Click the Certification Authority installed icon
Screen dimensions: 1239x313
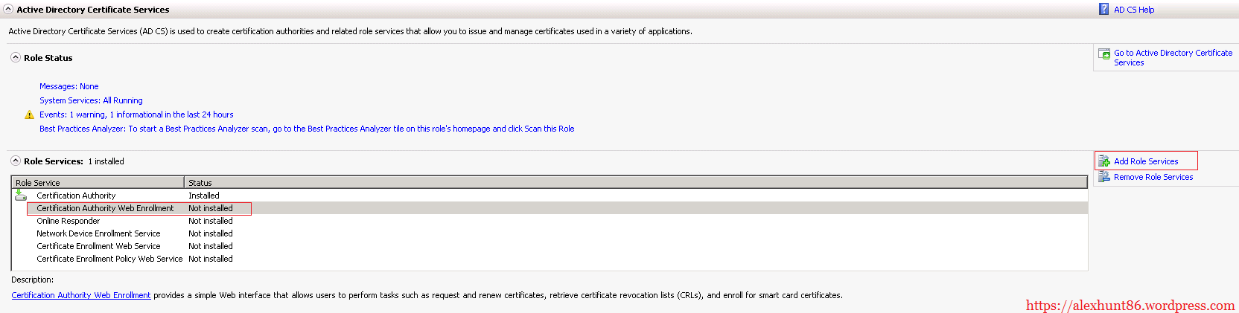pyautogui.click(x=21, y=196)
